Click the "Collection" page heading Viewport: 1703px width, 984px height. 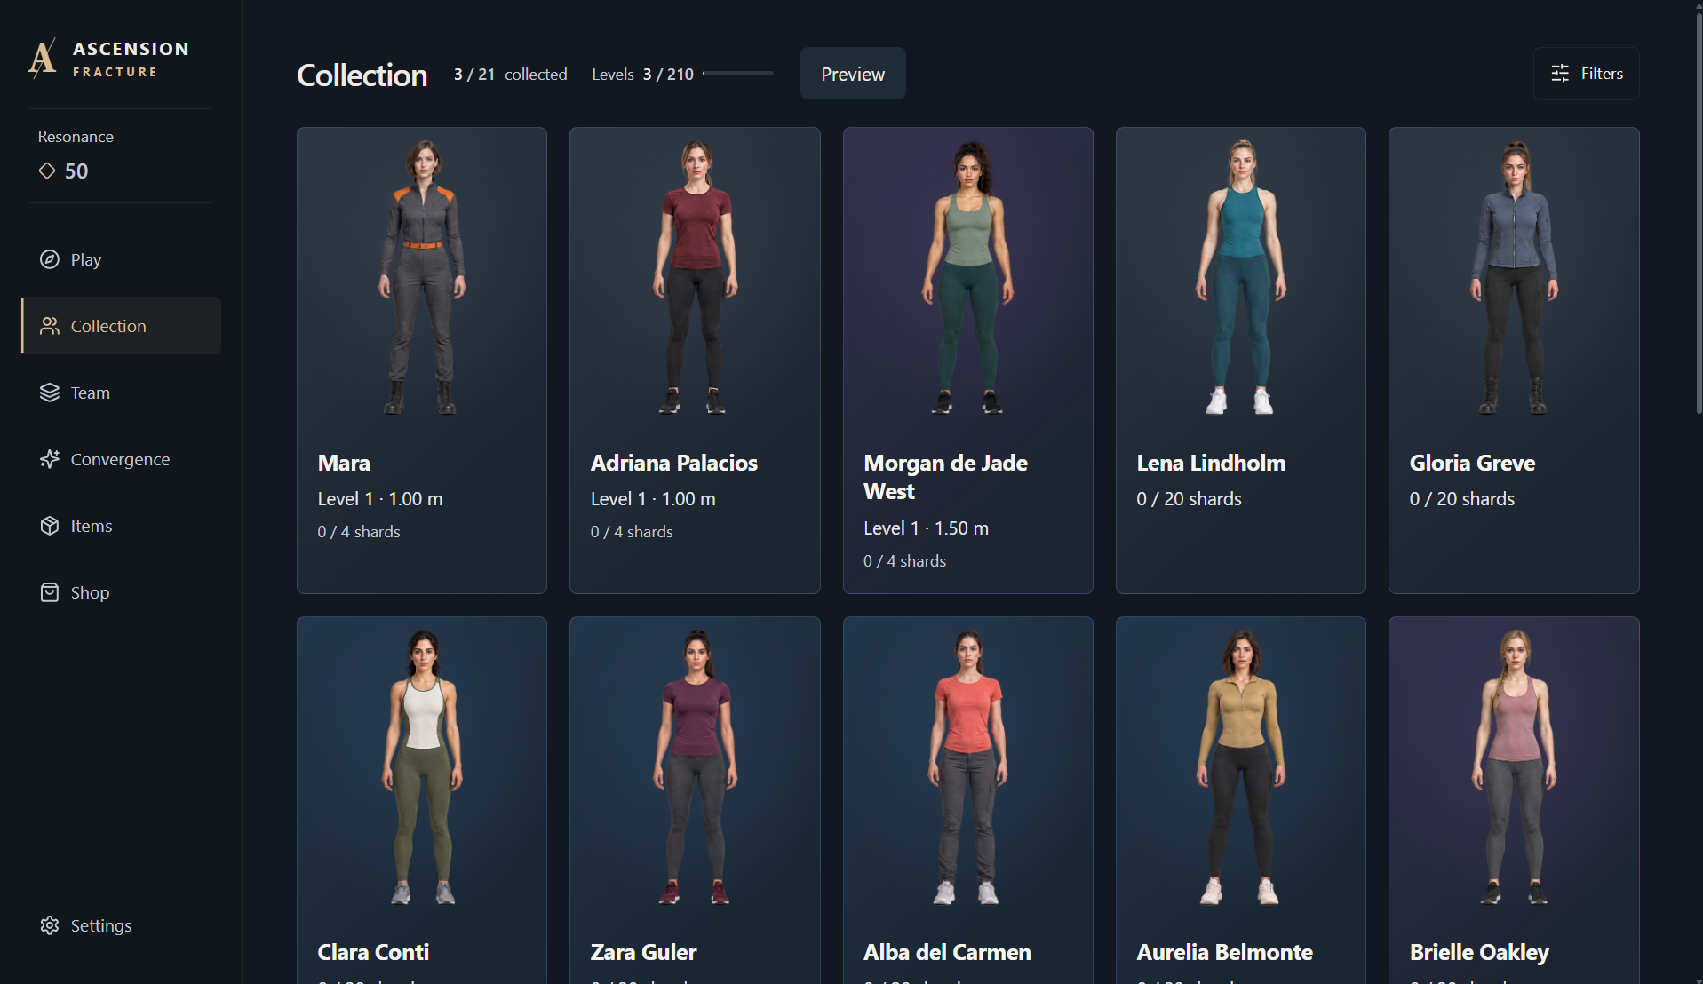362,75
